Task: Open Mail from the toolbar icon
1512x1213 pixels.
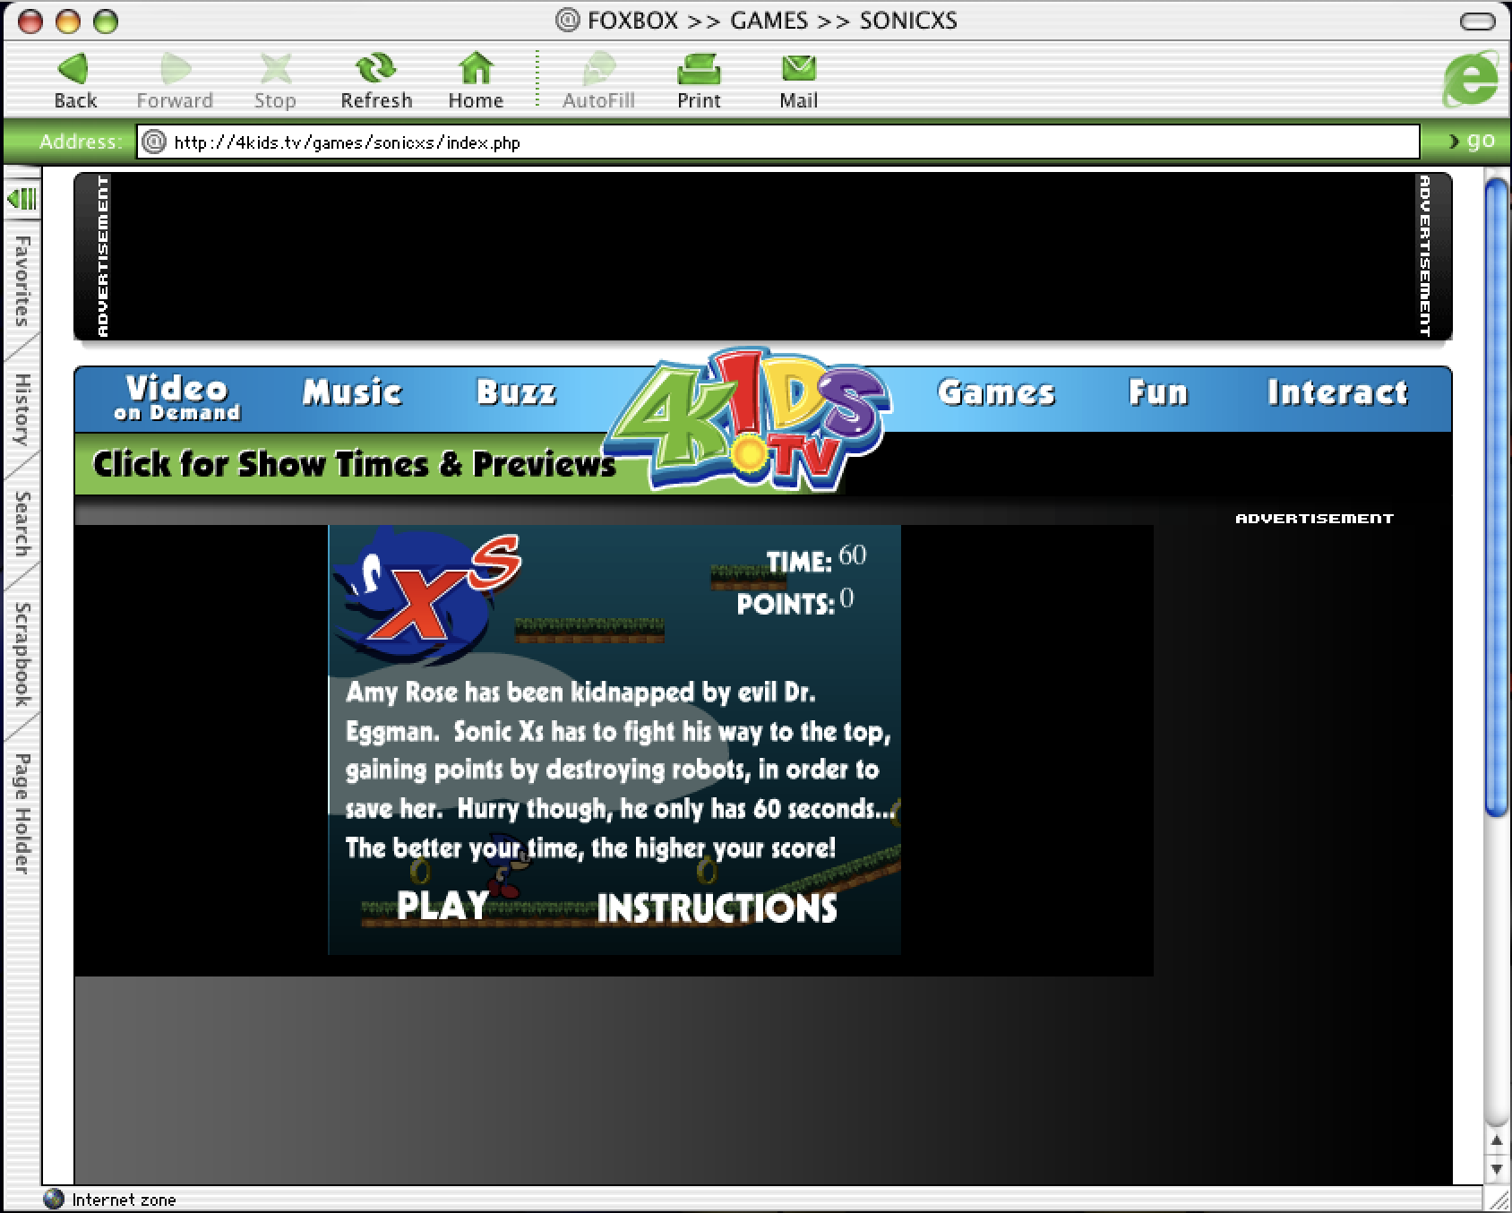Action: pyautogui.click(x=798, y=69)
